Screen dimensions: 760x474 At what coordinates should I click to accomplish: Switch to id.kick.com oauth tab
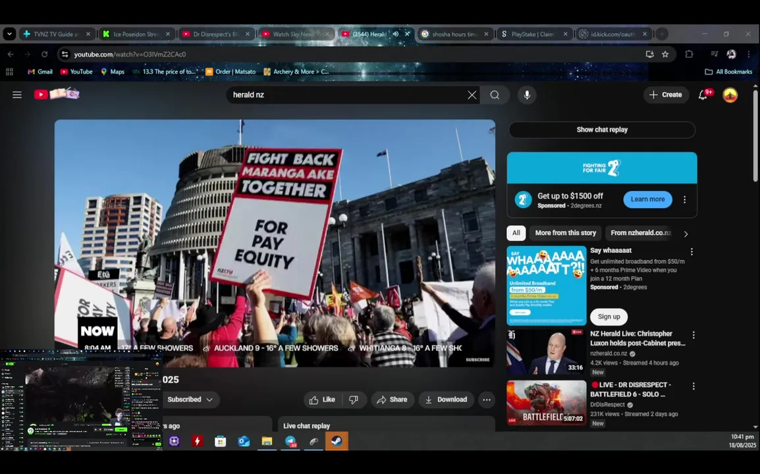coord(614,34)
